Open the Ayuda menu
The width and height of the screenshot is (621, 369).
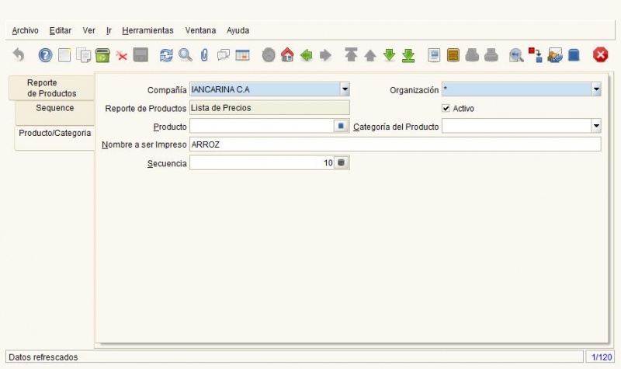coord(238,30)
